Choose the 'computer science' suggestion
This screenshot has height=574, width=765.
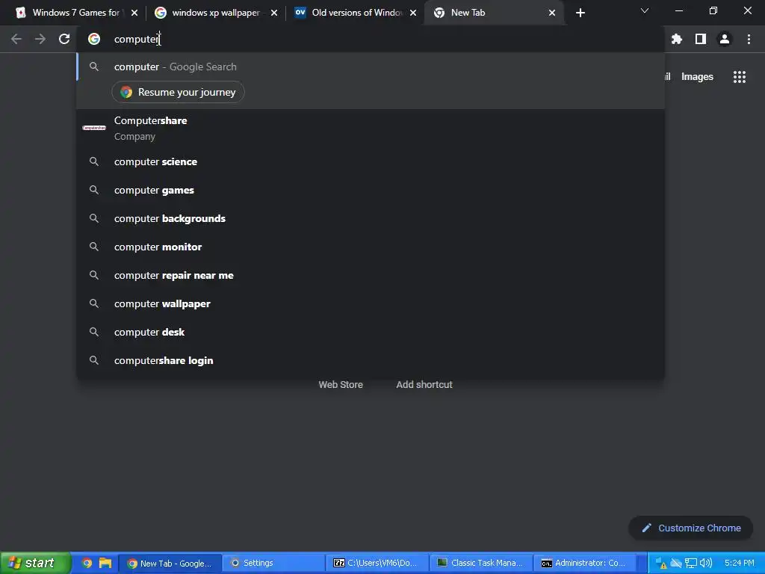(371, 161)
